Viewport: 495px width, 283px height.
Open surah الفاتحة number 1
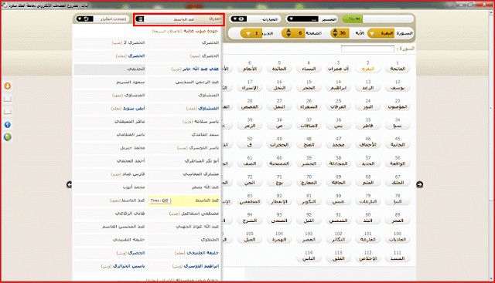point(398,69)
